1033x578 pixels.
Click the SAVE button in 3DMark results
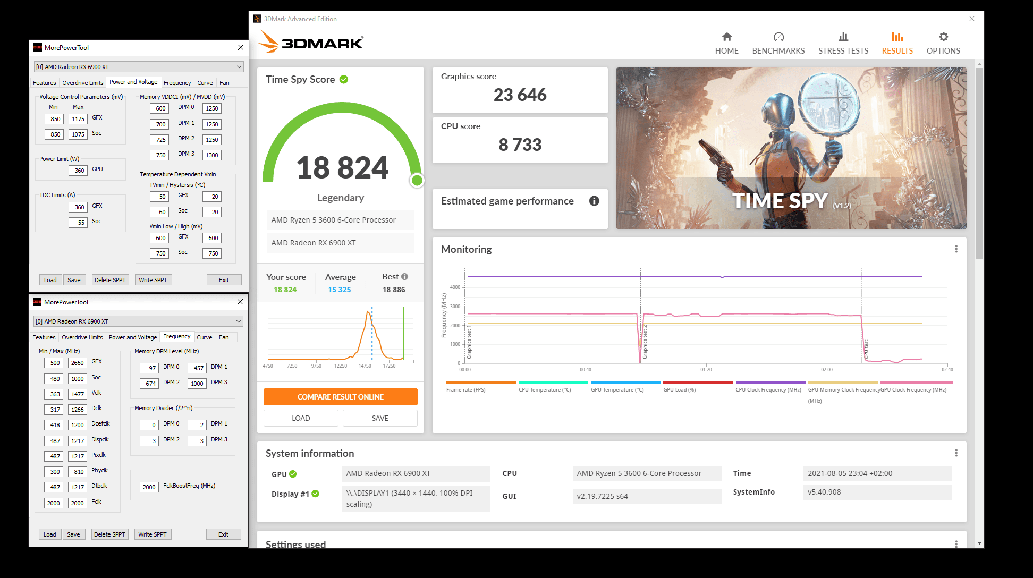pyautogui.click(x=379, y=418)
